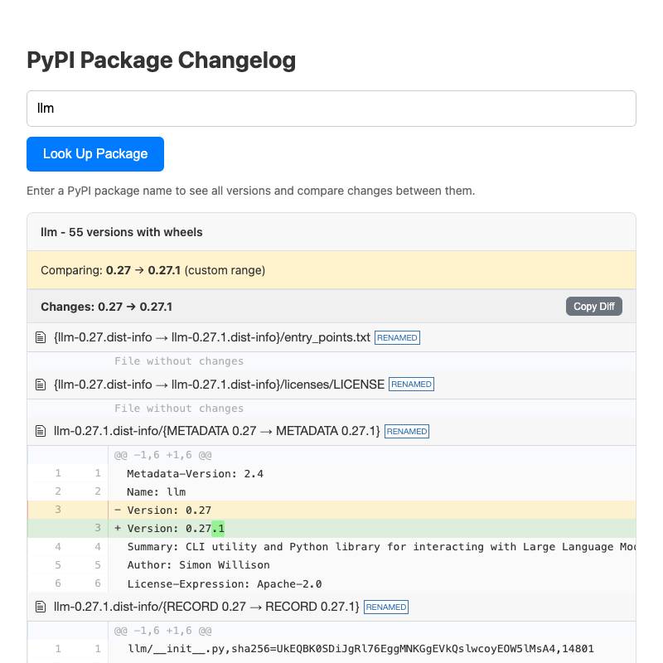
Task: Click the document icon next to METADATA file
Action: [x=41, y=431]
